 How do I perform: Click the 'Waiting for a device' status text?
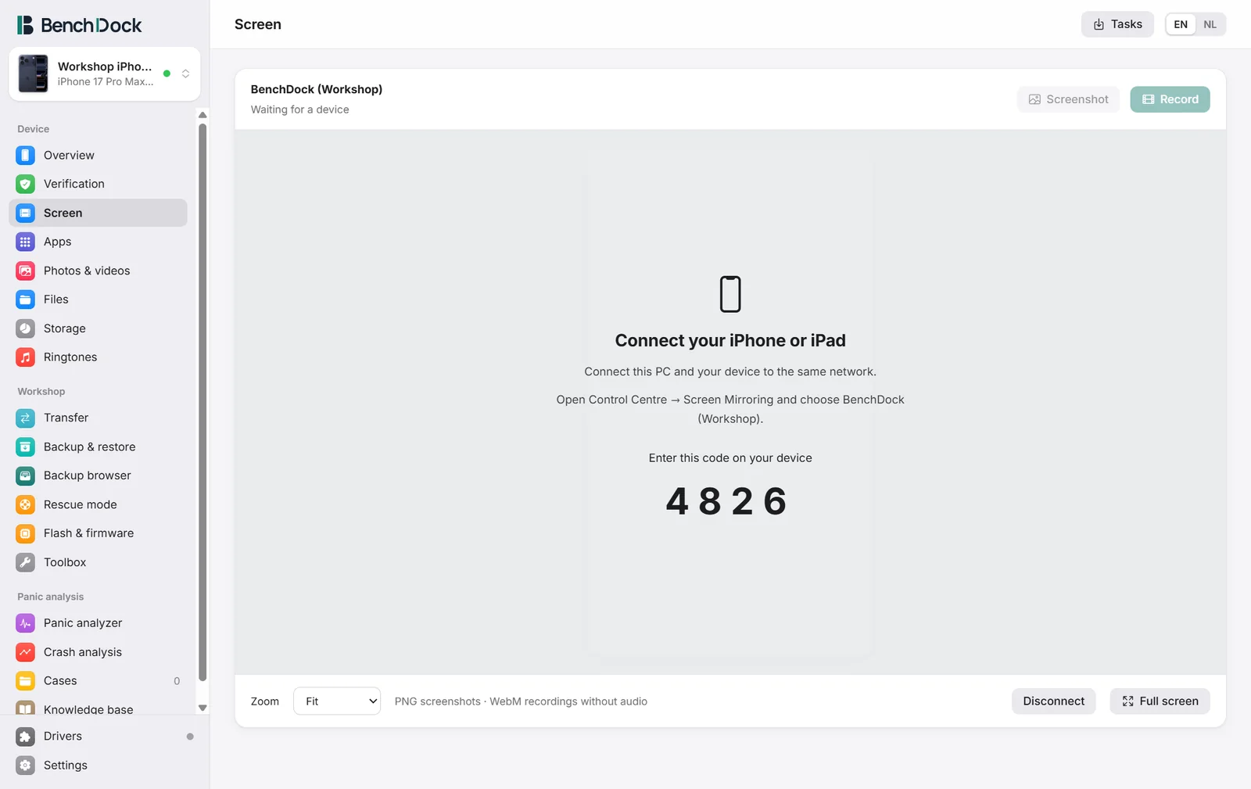pos(299,109)
